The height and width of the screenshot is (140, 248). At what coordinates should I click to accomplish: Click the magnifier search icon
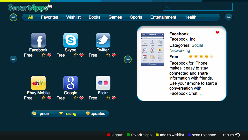click(167, 7)
